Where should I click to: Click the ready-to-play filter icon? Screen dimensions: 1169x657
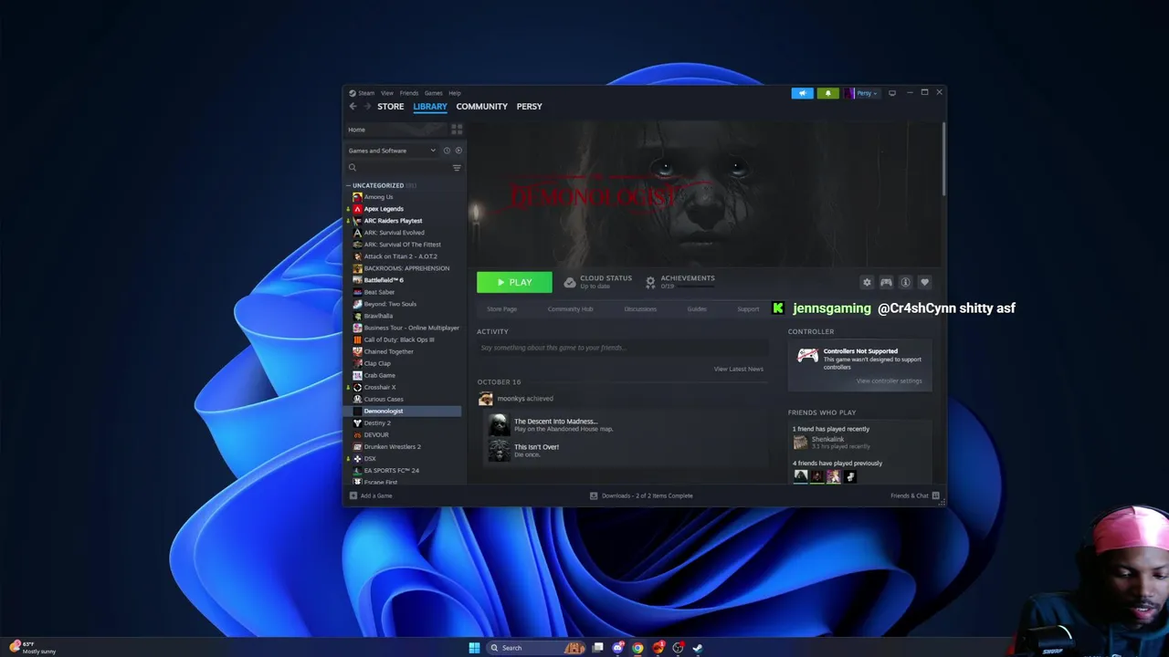[x=458, y=151]
